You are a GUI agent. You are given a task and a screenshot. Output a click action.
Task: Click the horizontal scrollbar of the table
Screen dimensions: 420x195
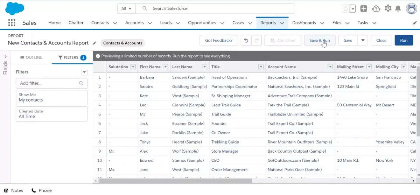tap(175, 181)
